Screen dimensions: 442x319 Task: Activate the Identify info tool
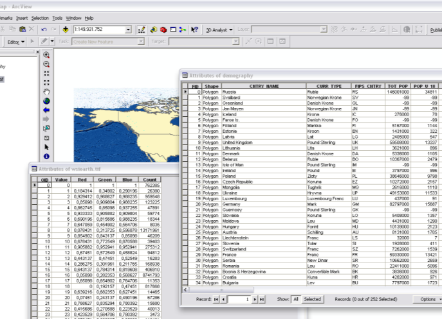pyautogui.click(x=46, y=157)
